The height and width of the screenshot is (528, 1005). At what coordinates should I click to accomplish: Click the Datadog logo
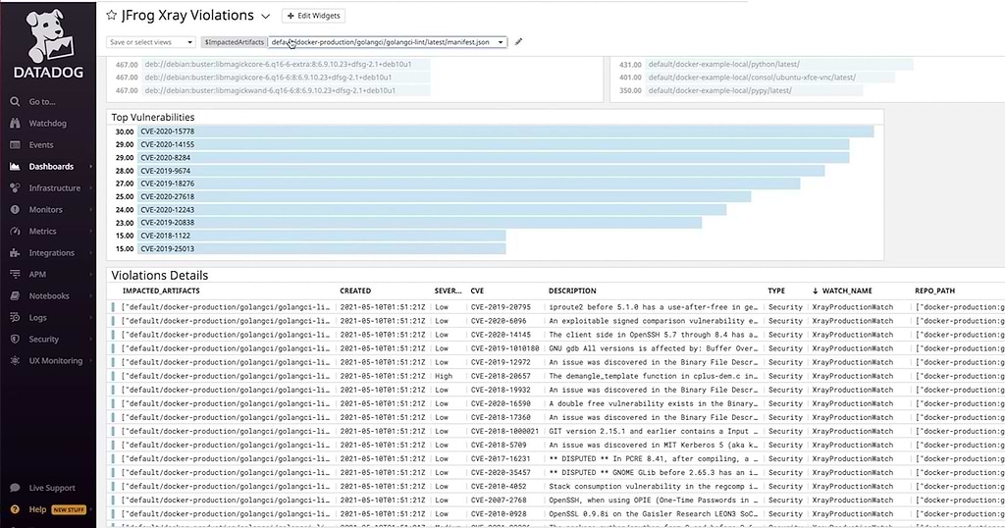coord(49,42)
